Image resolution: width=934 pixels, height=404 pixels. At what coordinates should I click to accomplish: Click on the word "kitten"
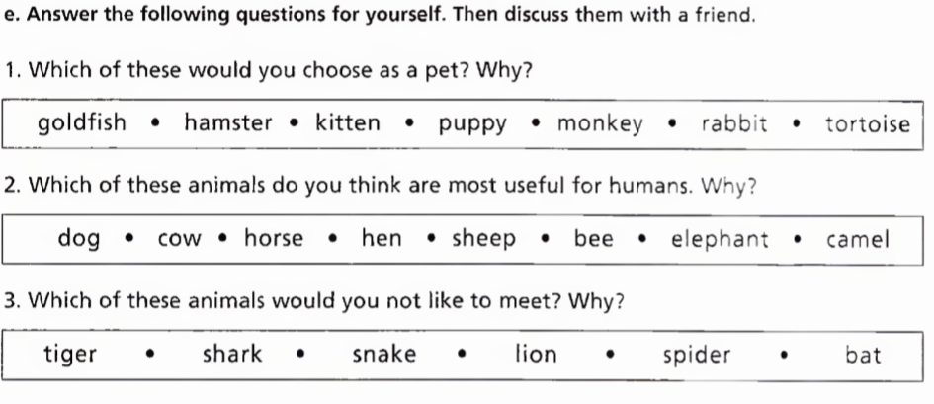[348, 123]
